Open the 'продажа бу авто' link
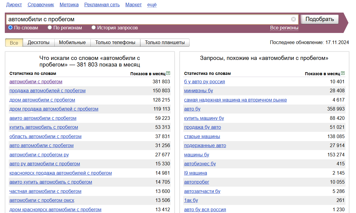The height and width of the screenshot is (213, 356). pos(202,127)
